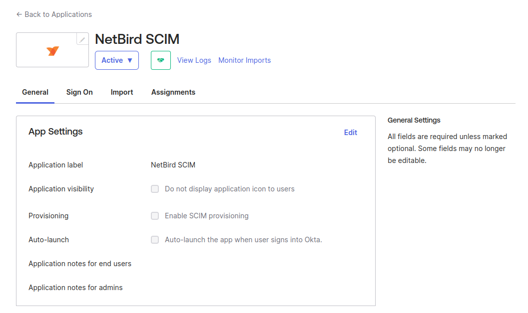Click the orange NetBird logo image
The image size is (528, 313).
pos(52,51)
